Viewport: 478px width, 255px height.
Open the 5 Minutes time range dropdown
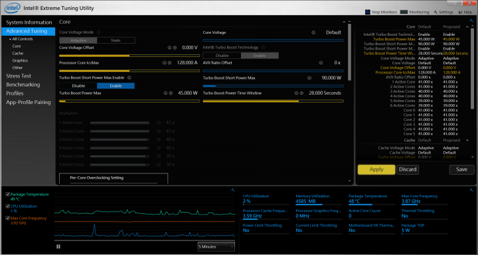[216, 246]
